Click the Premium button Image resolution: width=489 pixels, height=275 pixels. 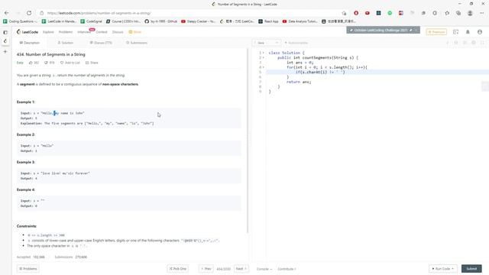(436, 32)
